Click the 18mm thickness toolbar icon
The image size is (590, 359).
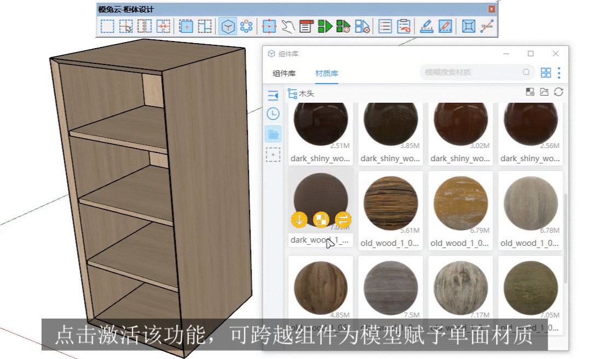click(486, 26)
